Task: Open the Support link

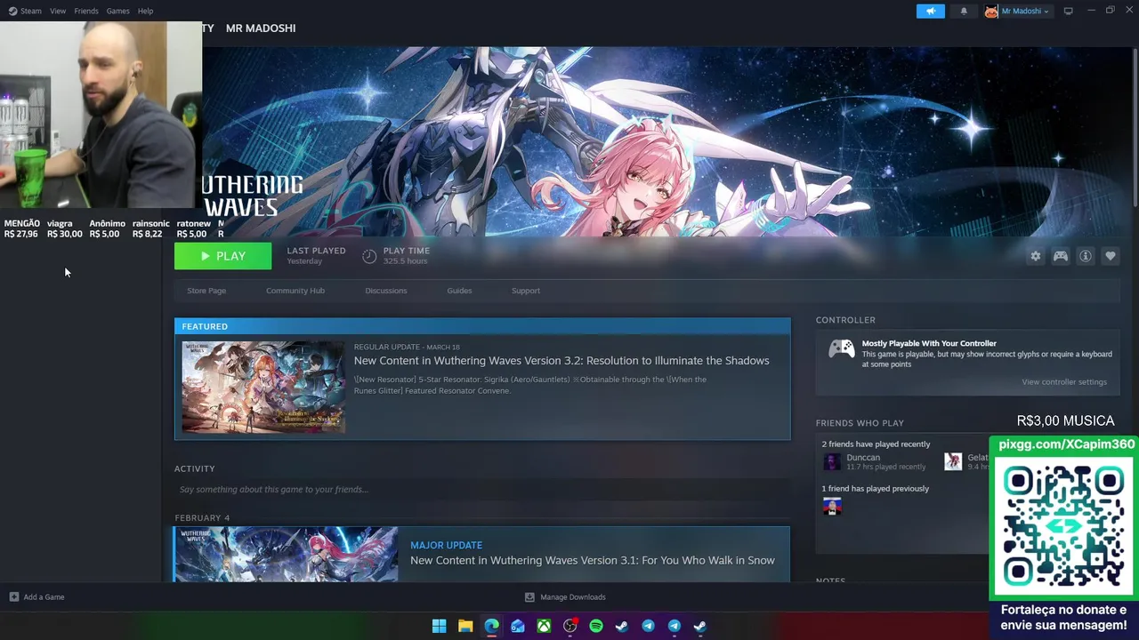Action: click(526, 291)
